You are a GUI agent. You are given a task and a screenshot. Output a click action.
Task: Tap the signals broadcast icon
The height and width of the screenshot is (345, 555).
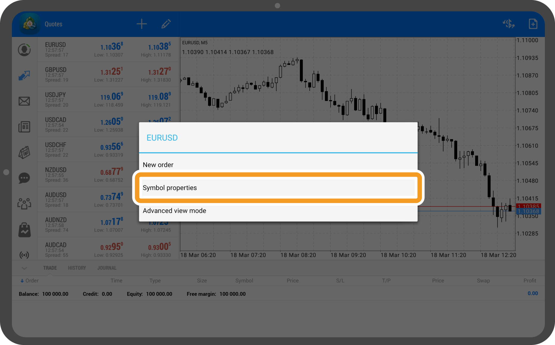(24, 255)
